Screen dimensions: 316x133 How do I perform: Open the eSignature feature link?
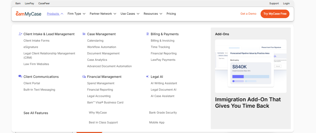(31, 47)
